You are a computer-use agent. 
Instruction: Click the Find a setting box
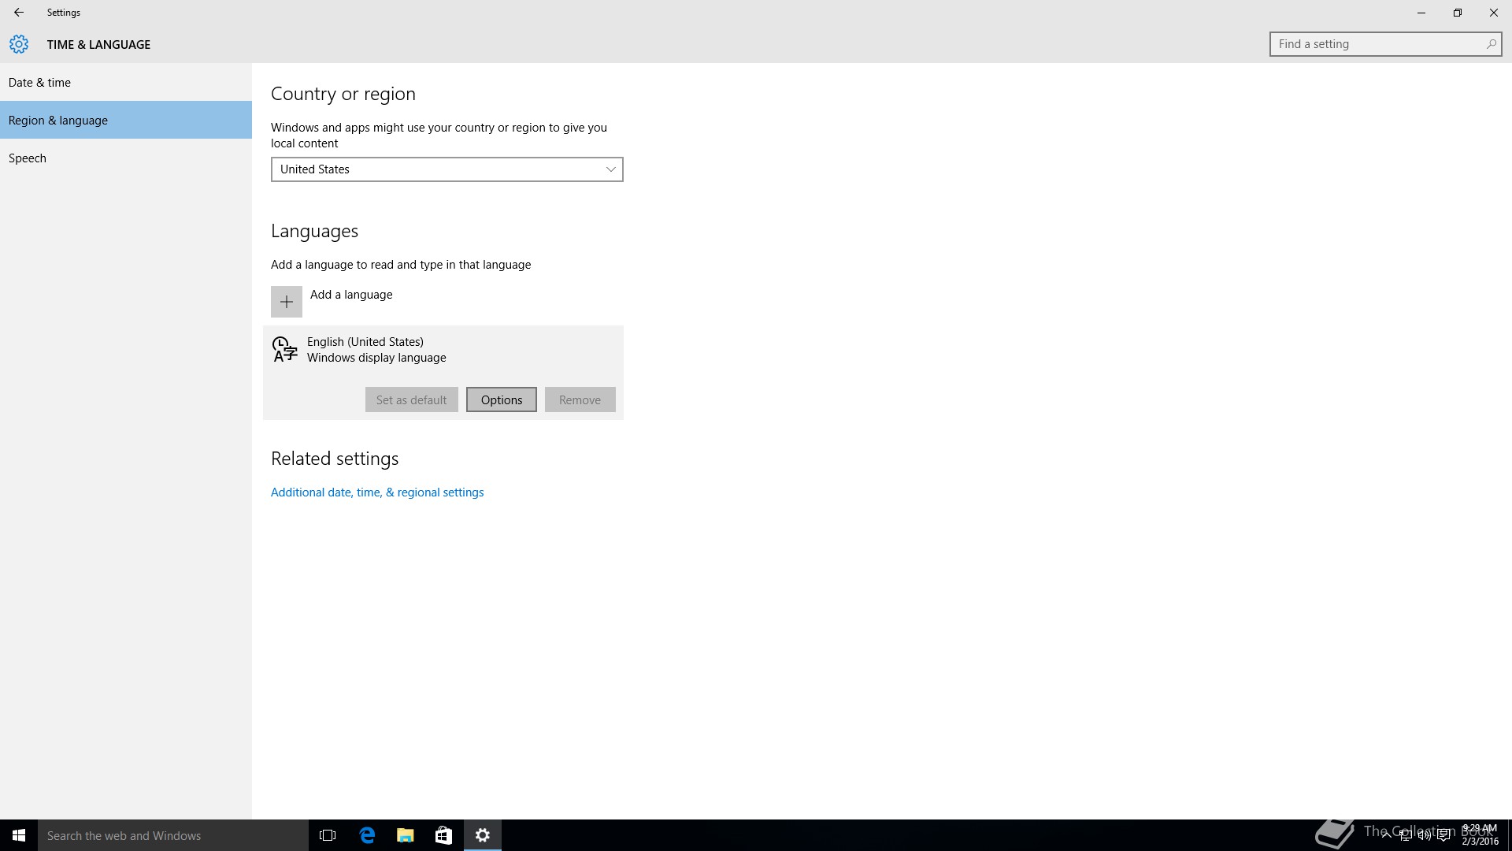(x=1378, y=44)
